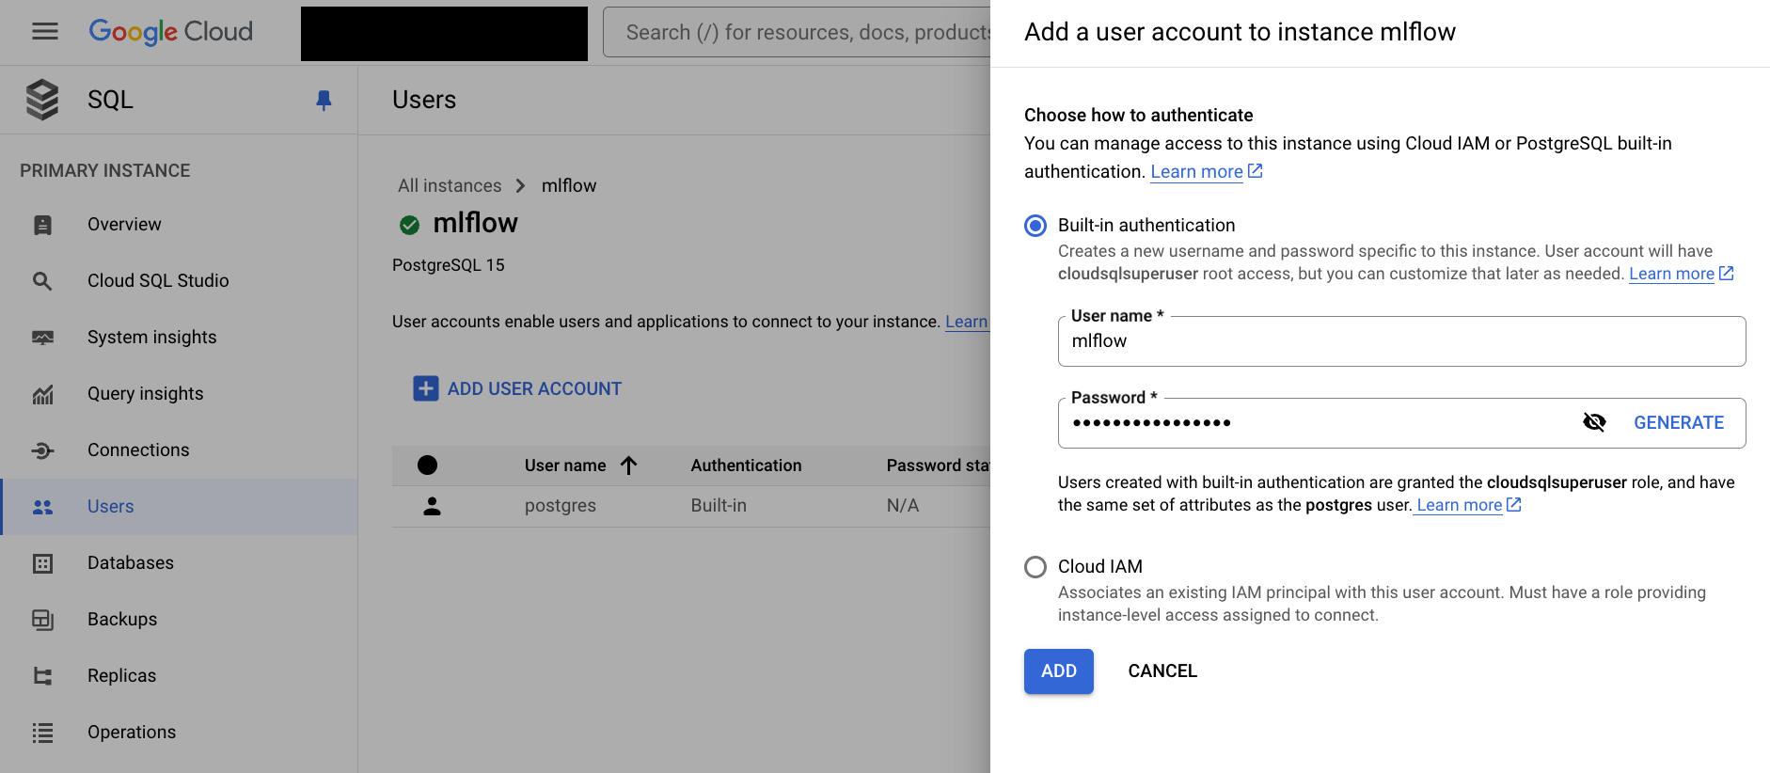Open Overview in the sidebar
This screenshot has width=1770, height=773.
pyautogui.click(x=179, y=225)
